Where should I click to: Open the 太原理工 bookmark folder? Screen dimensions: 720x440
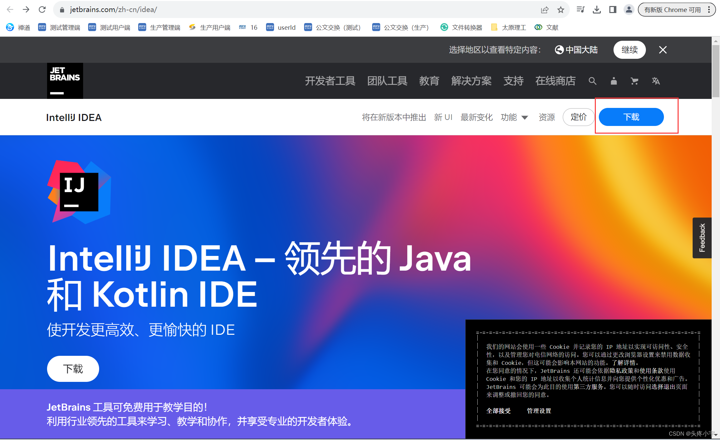coord(508,27)
